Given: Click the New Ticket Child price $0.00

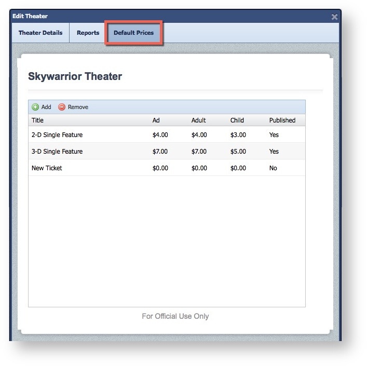Looking at the screenshot, I should point(238,168).
